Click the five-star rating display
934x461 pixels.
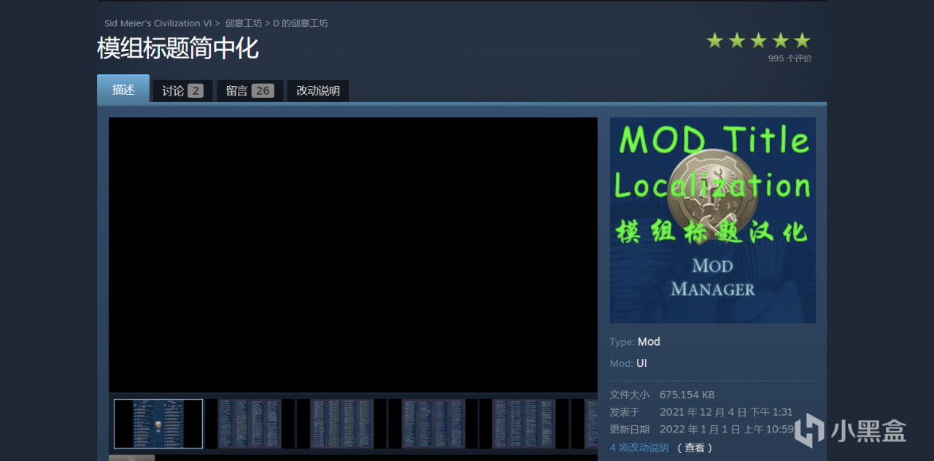point(758,41)
